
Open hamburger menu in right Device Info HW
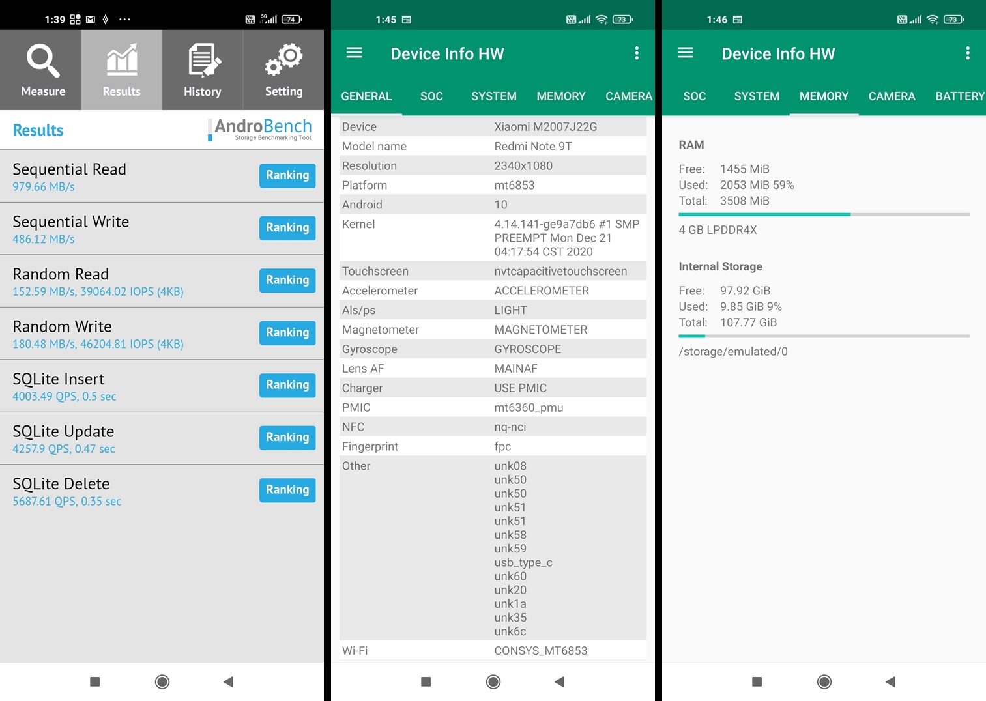(685, 53)
